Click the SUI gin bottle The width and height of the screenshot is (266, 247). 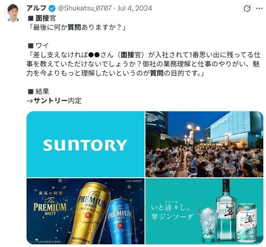coord(226,210)
